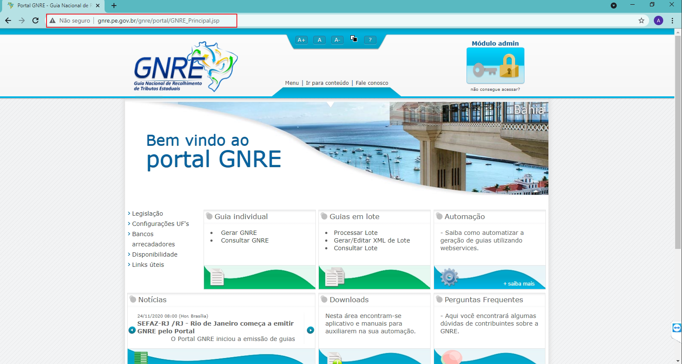The width and height of the screenshot is (682, 364).
Task: Toggle the high contrast icon
Action: point(354,38)
